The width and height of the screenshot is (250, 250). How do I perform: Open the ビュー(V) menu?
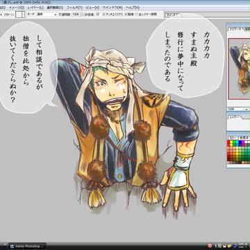click(92, 8)
